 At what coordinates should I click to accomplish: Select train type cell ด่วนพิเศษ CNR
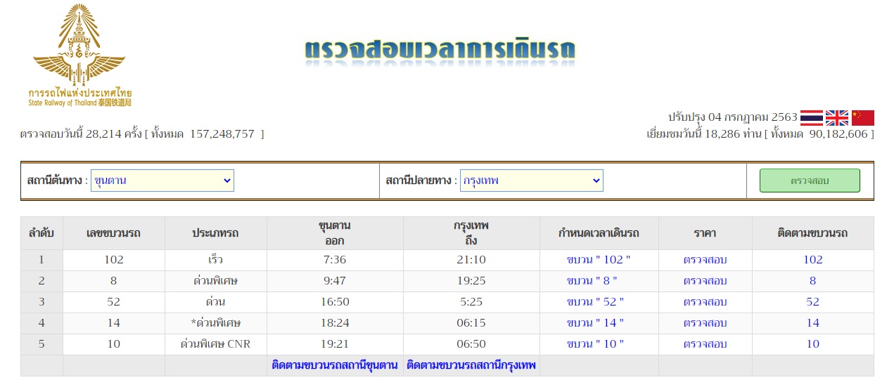click(215, 344)
